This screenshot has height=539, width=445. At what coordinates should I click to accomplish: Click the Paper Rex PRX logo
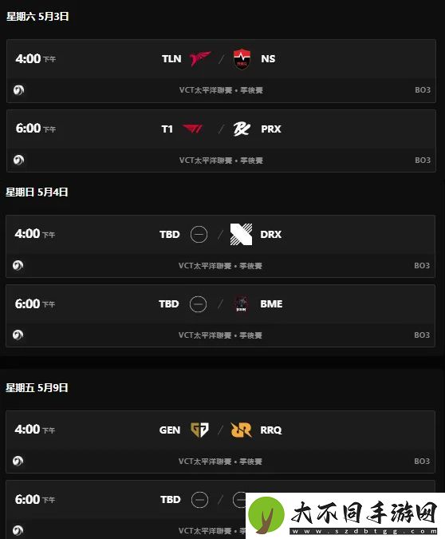click(x=242, y=129)
